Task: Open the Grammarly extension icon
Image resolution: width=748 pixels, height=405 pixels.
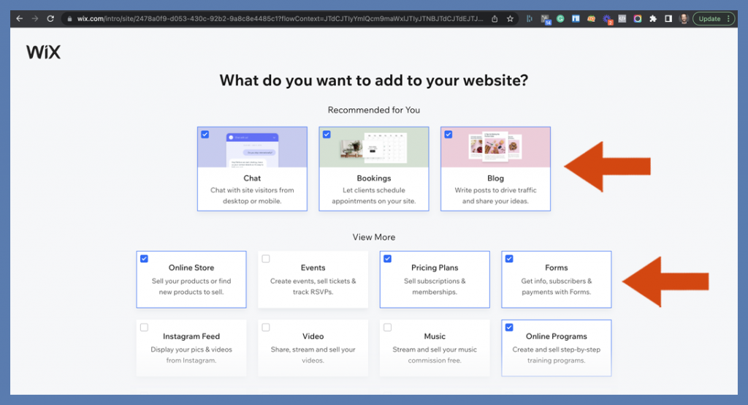Action: click(560, 18)
